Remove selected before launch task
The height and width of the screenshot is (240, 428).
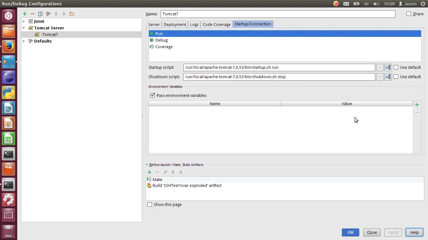pos(157,172)
